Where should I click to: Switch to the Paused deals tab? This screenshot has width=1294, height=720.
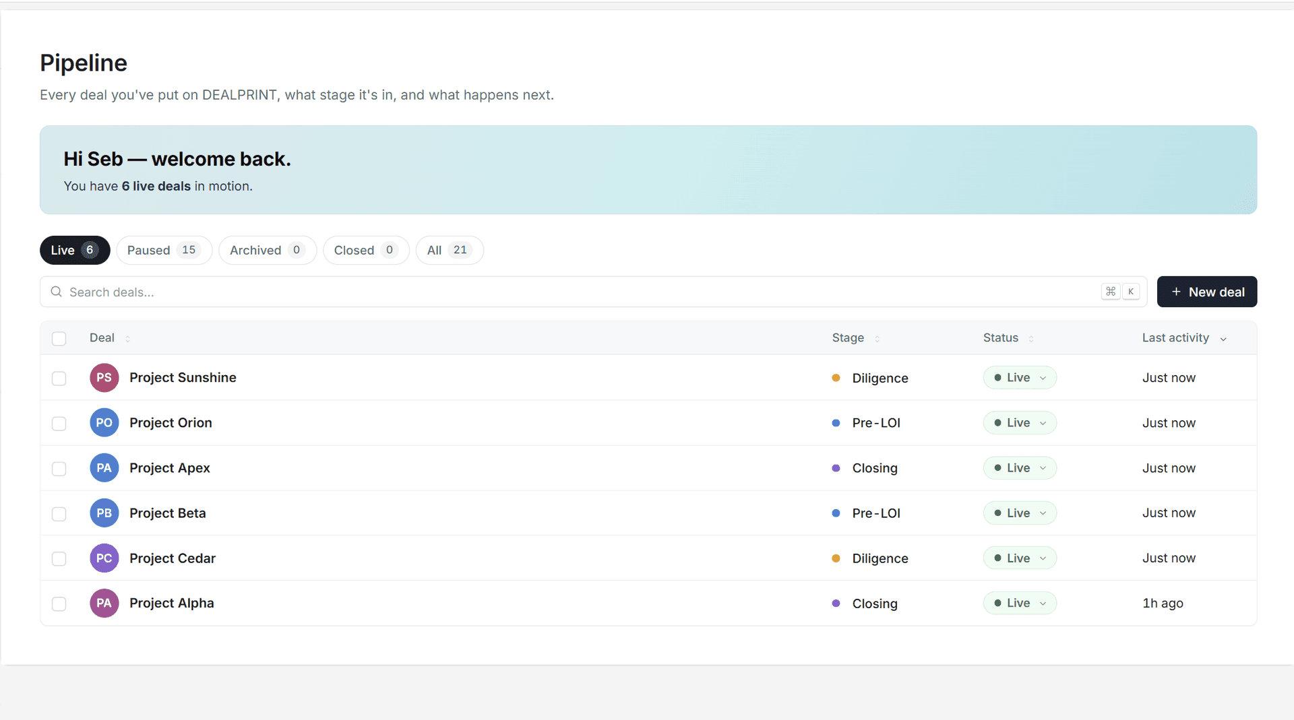pyautogui.click(x=164, y=250)
